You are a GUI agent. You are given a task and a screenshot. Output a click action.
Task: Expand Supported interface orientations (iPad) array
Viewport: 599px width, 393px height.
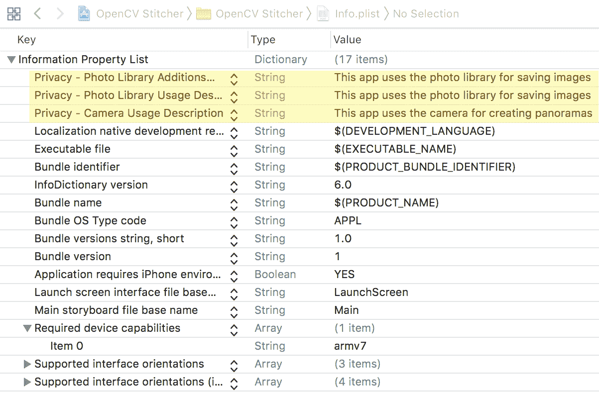click(x=27, y=382)
